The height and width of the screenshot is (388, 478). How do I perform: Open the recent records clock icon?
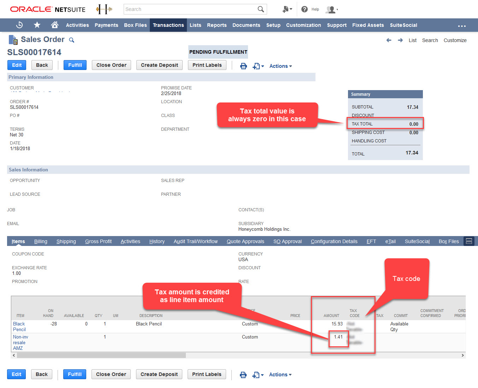click(x=19, y=25)
